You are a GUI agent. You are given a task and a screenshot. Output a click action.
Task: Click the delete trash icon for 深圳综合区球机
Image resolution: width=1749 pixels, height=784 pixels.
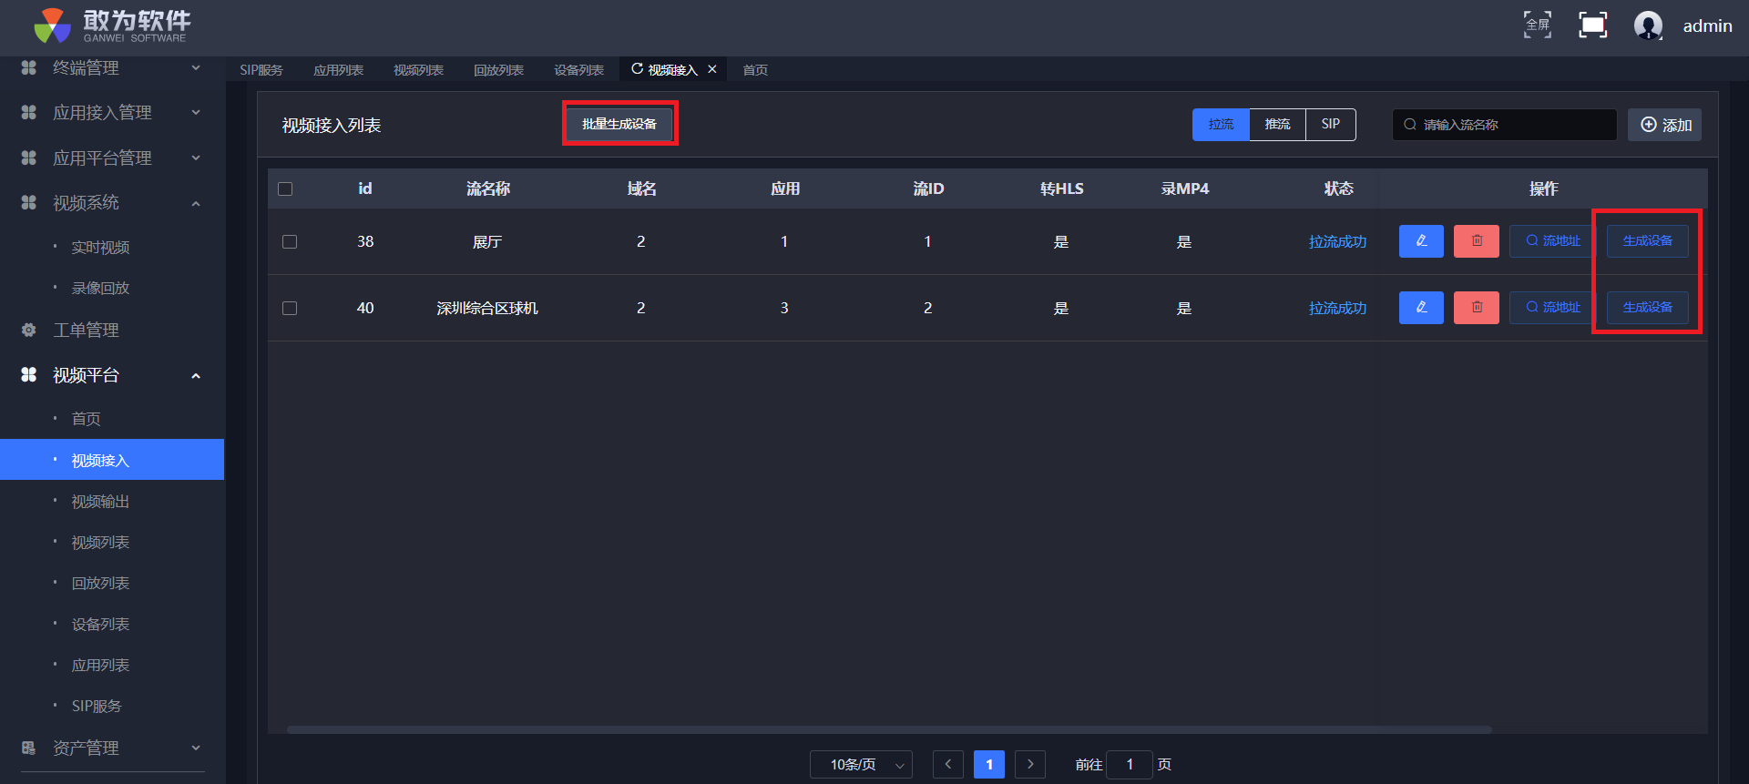tap(1477, 308)
